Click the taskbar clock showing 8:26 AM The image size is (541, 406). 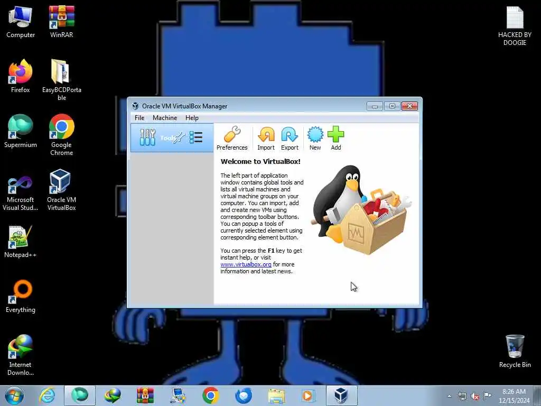(x=514, y=396)
